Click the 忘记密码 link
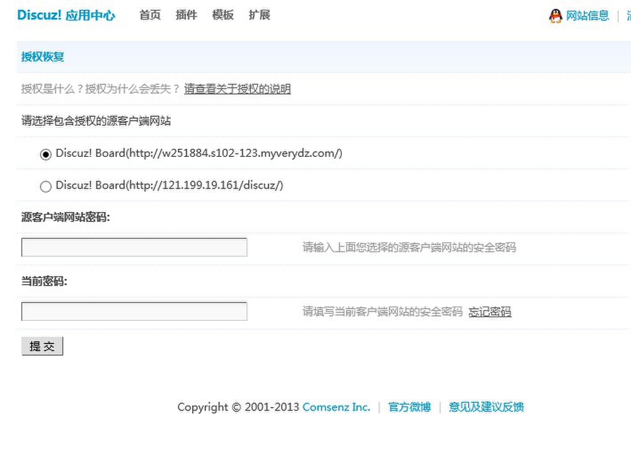The height and width of the screenshot is (450, 631). point(490,311)
